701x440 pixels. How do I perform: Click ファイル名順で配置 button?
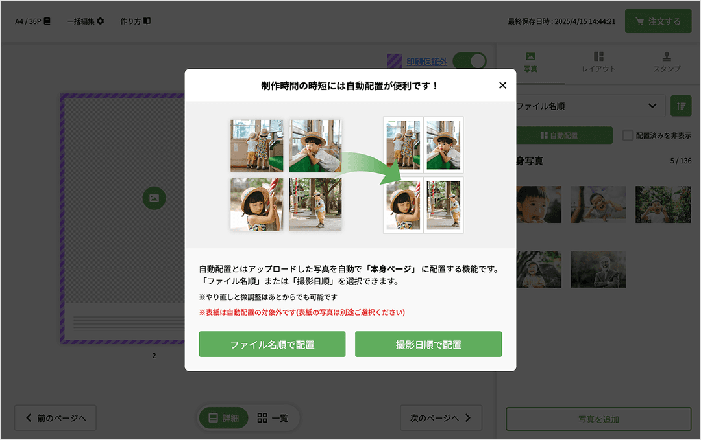click(272, 344)
